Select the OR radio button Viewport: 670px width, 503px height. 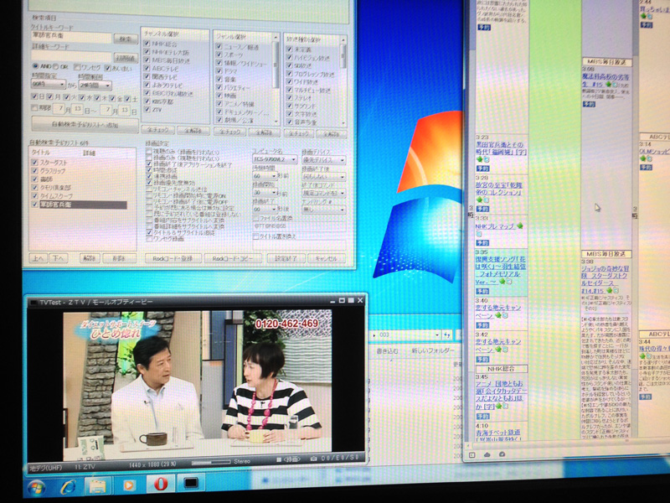pyautogui.click(x=56, y=67)
